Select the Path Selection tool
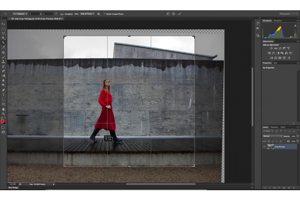Image resolution: width=300 pixels, height=200 pixels. pos(3,100)
